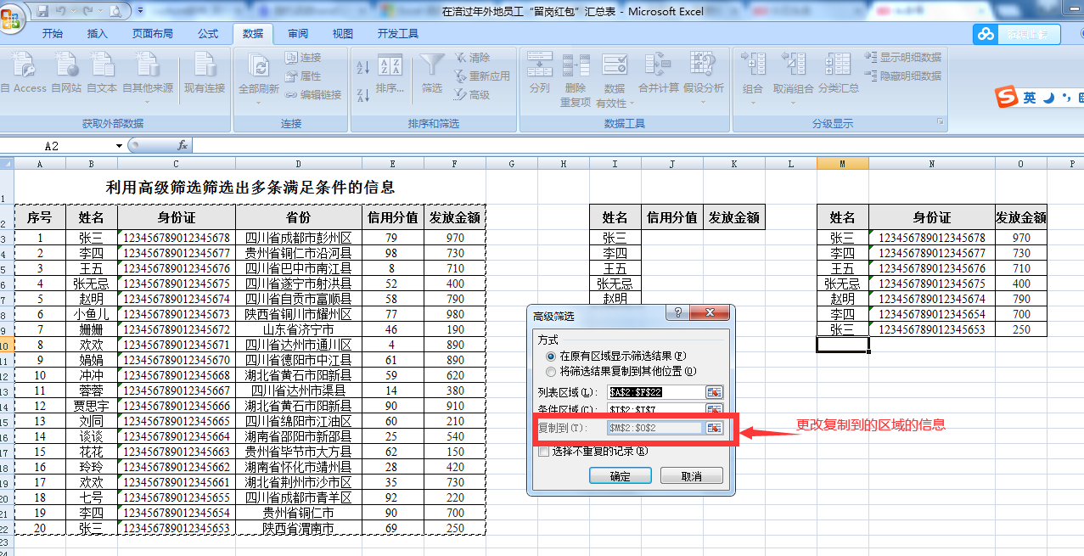Click 取消 button in Advanced Filter dialog

pos(692,476)
